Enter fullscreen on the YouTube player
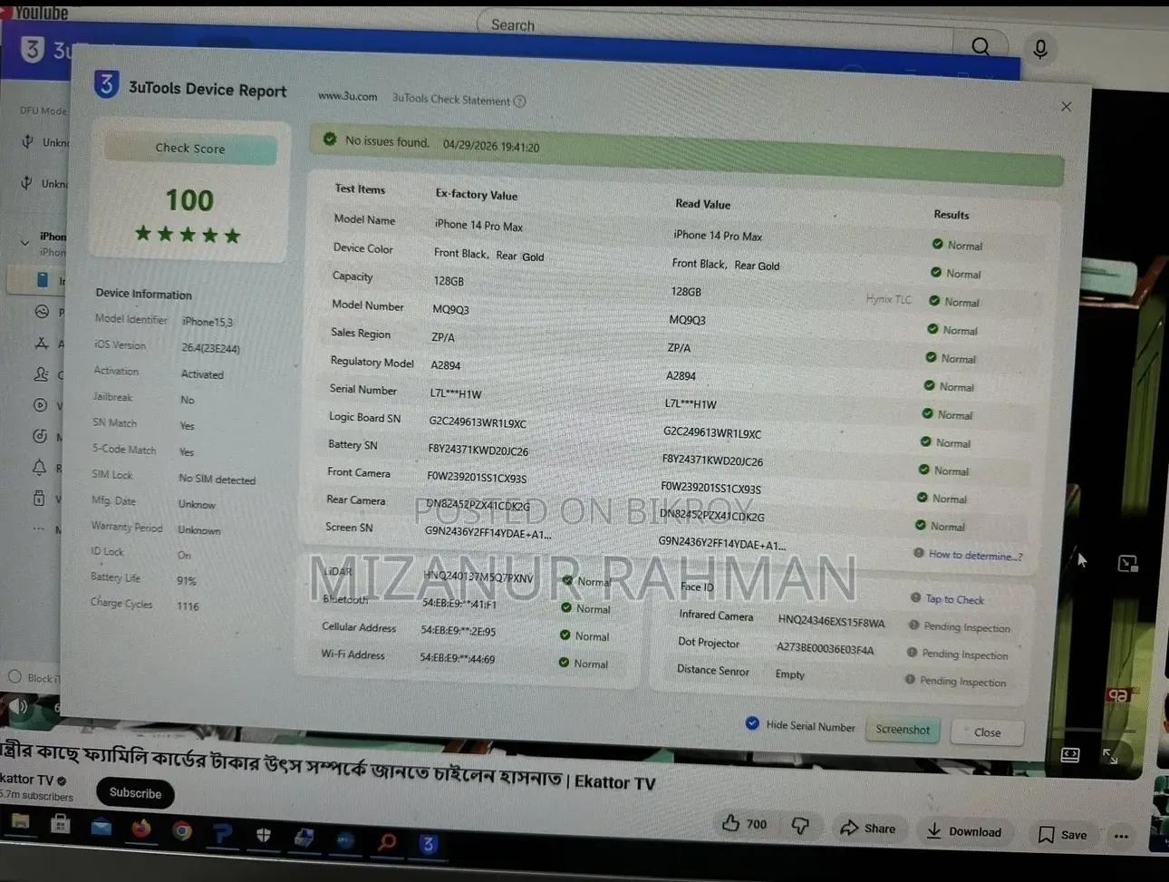Viewport: 1169px width, 882px height. (x=1110, y=755)
